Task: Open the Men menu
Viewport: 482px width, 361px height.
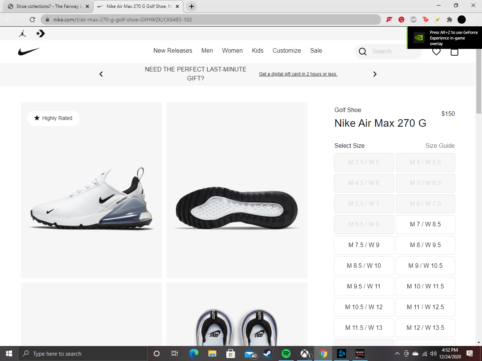Action: [x=207, y=51]
